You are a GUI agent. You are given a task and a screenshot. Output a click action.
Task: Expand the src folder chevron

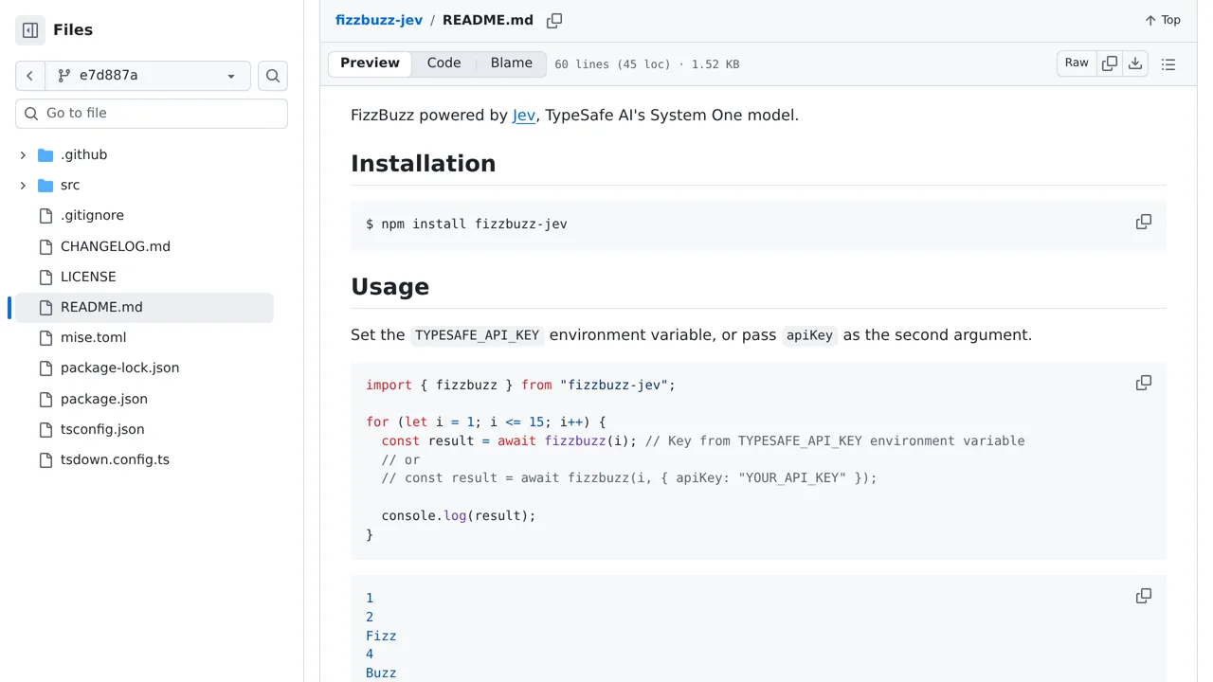[23, 185]
